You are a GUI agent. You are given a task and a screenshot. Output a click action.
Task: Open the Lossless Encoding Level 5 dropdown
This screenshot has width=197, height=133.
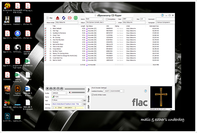coord(114,91)
